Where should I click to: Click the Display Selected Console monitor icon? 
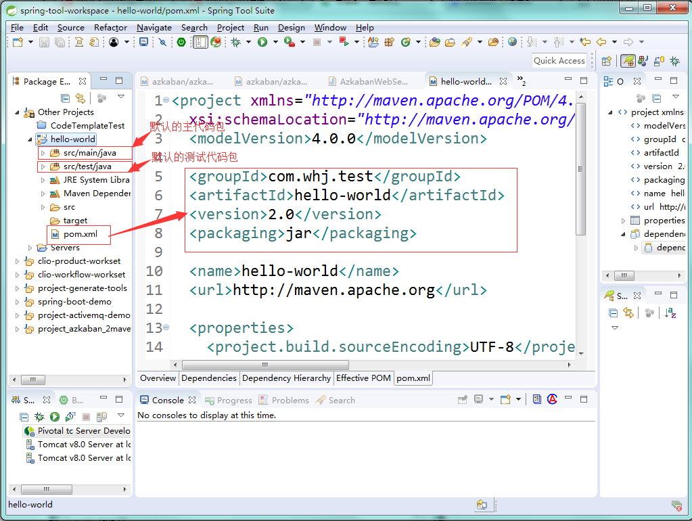click(479, 400)
